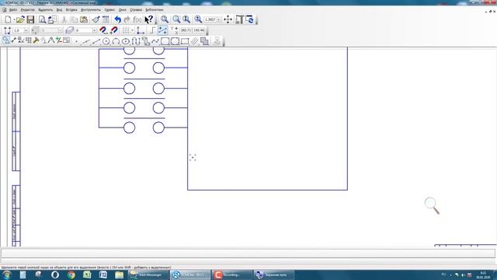
Task: Open the Выделить menu
Action: 45,10
